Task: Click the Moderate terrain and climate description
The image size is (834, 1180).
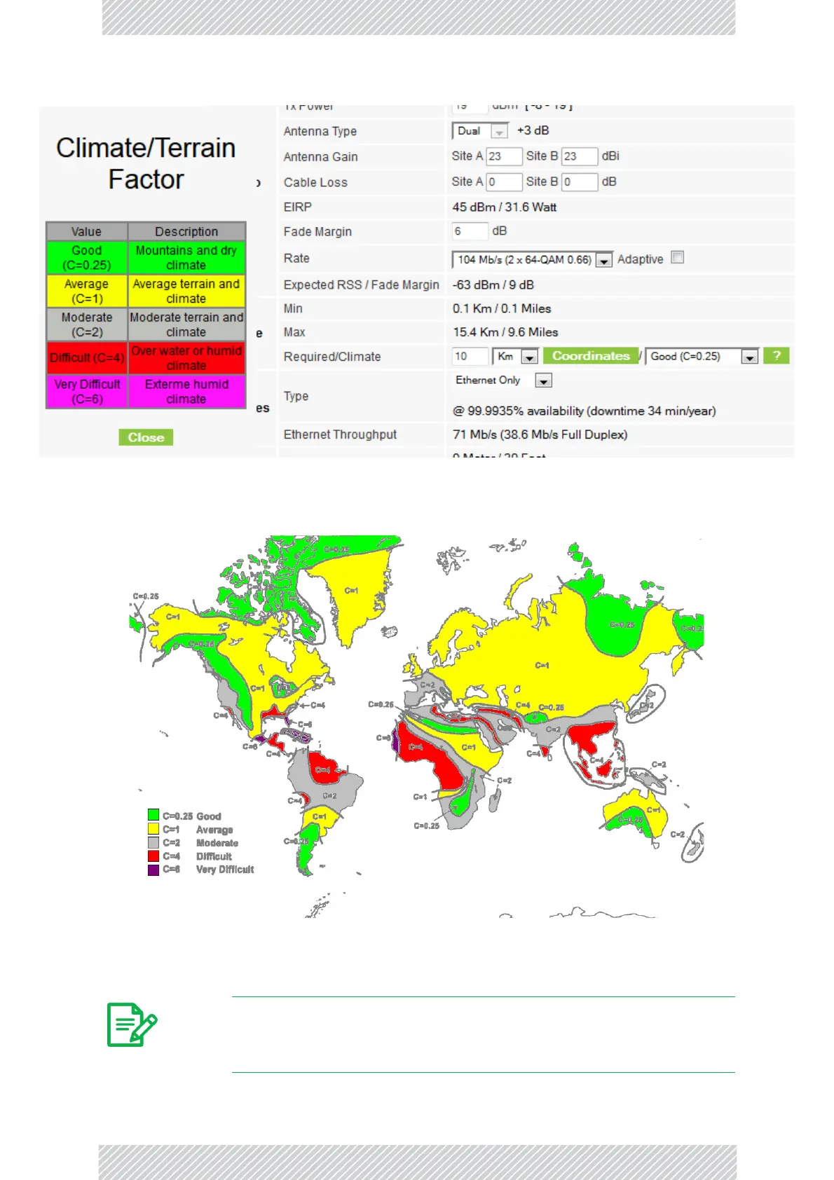Action: 186,324
